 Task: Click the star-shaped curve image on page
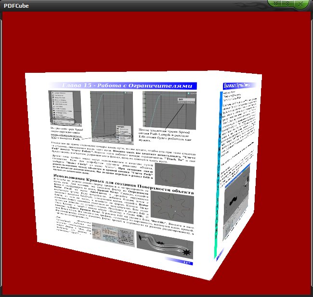pos(172,207)
